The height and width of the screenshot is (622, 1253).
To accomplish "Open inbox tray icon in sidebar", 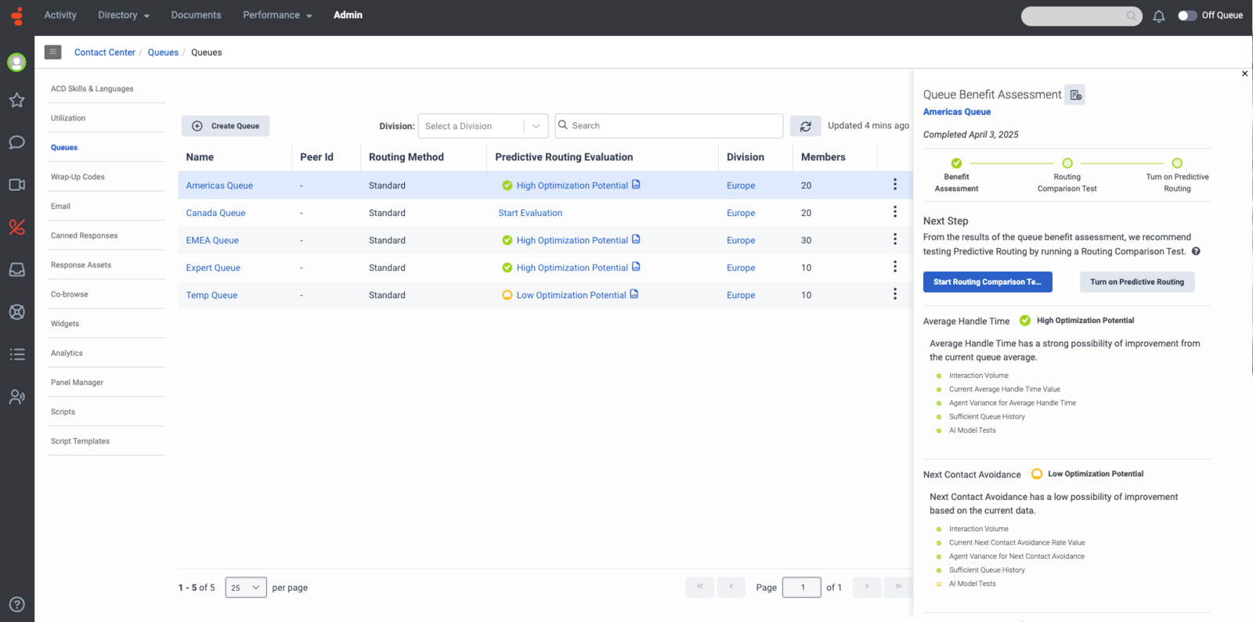I will pyautogui.click(x=16, y=269).
